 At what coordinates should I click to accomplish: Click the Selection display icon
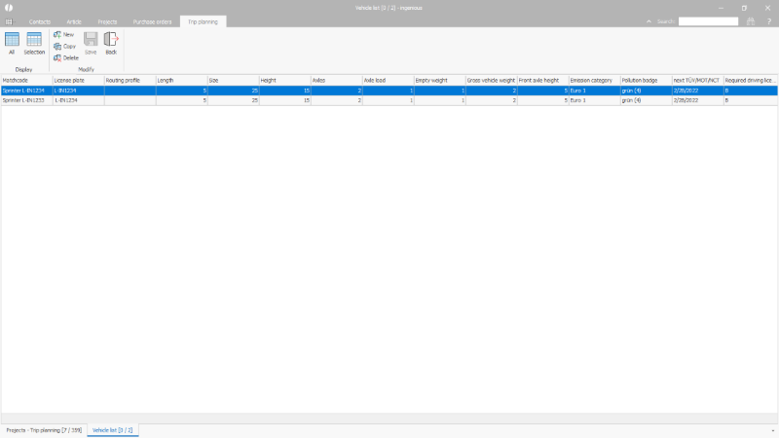[x=34, y=42]
